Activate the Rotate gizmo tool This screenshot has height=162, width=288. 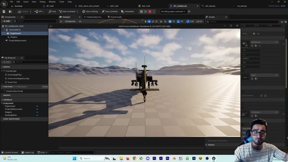(153, 22)
